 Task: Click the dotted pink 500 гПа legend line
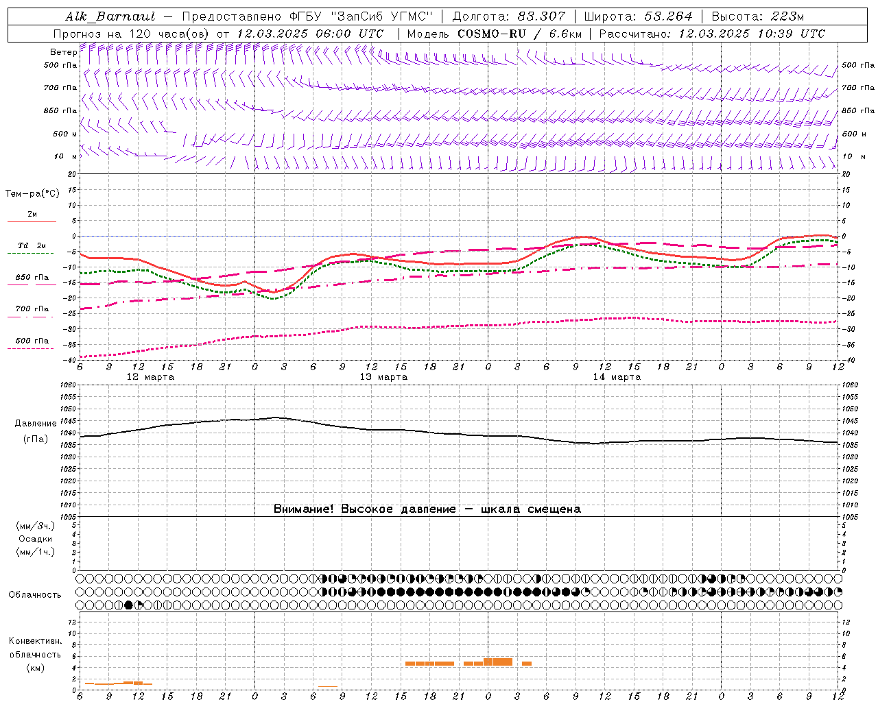click(x=32, y=348)
